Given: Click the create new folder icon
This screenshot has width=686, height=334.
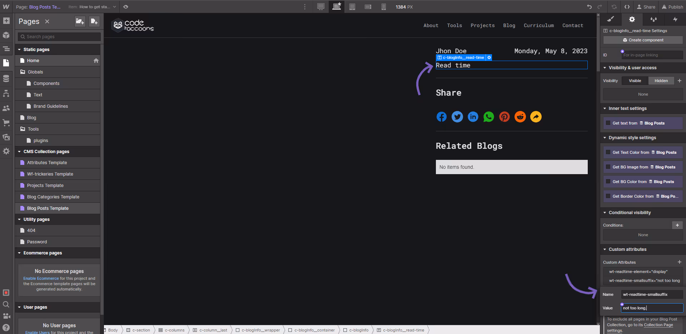Looking at the screenshot, I should pos(80,21).
